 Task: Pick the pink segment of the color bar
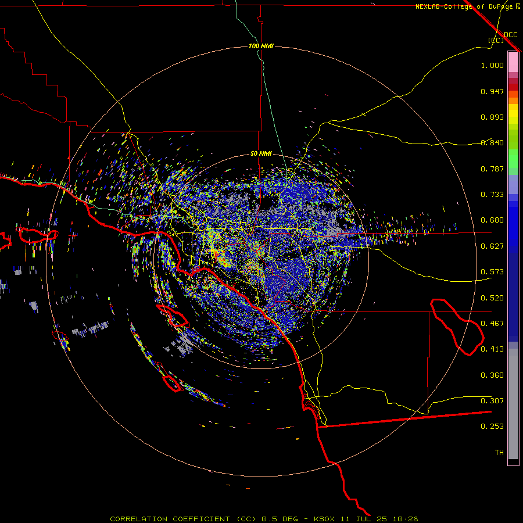[513, 62]
